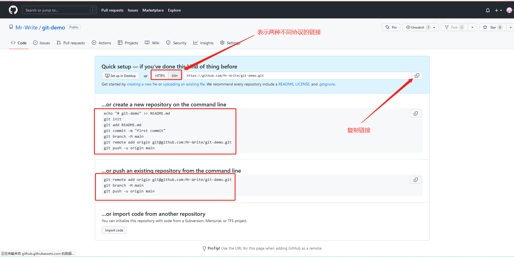Open the .gitignore link

[327, 84]
